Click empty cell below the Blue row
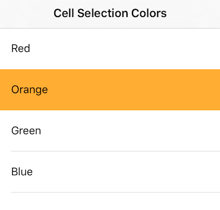Image resolution: width=220 pixels, height=210 pixels. (110, 201)
